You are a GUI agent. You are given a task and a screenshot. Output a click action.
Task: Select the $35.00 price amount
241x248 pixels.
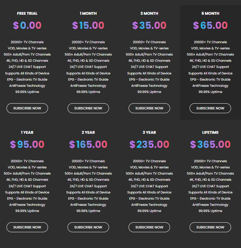coord(149,25)
